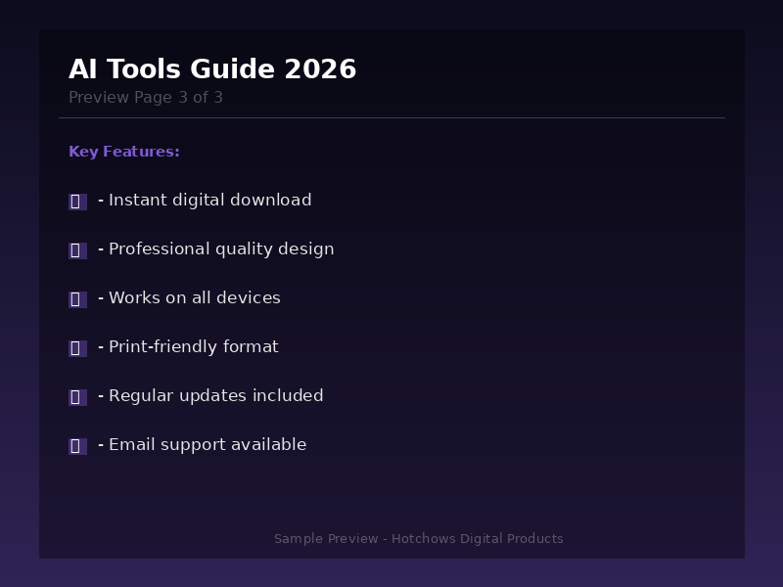Click the icon beside Instant digital download
The image size is (783, 587).
(x=77, y=202)
